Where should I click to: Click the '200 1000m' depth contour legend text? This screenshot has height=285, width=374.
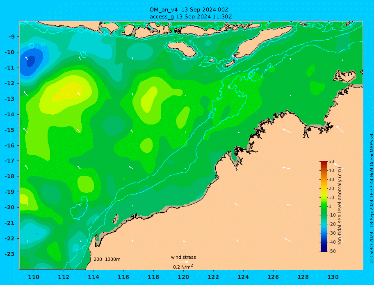point(107,259)
